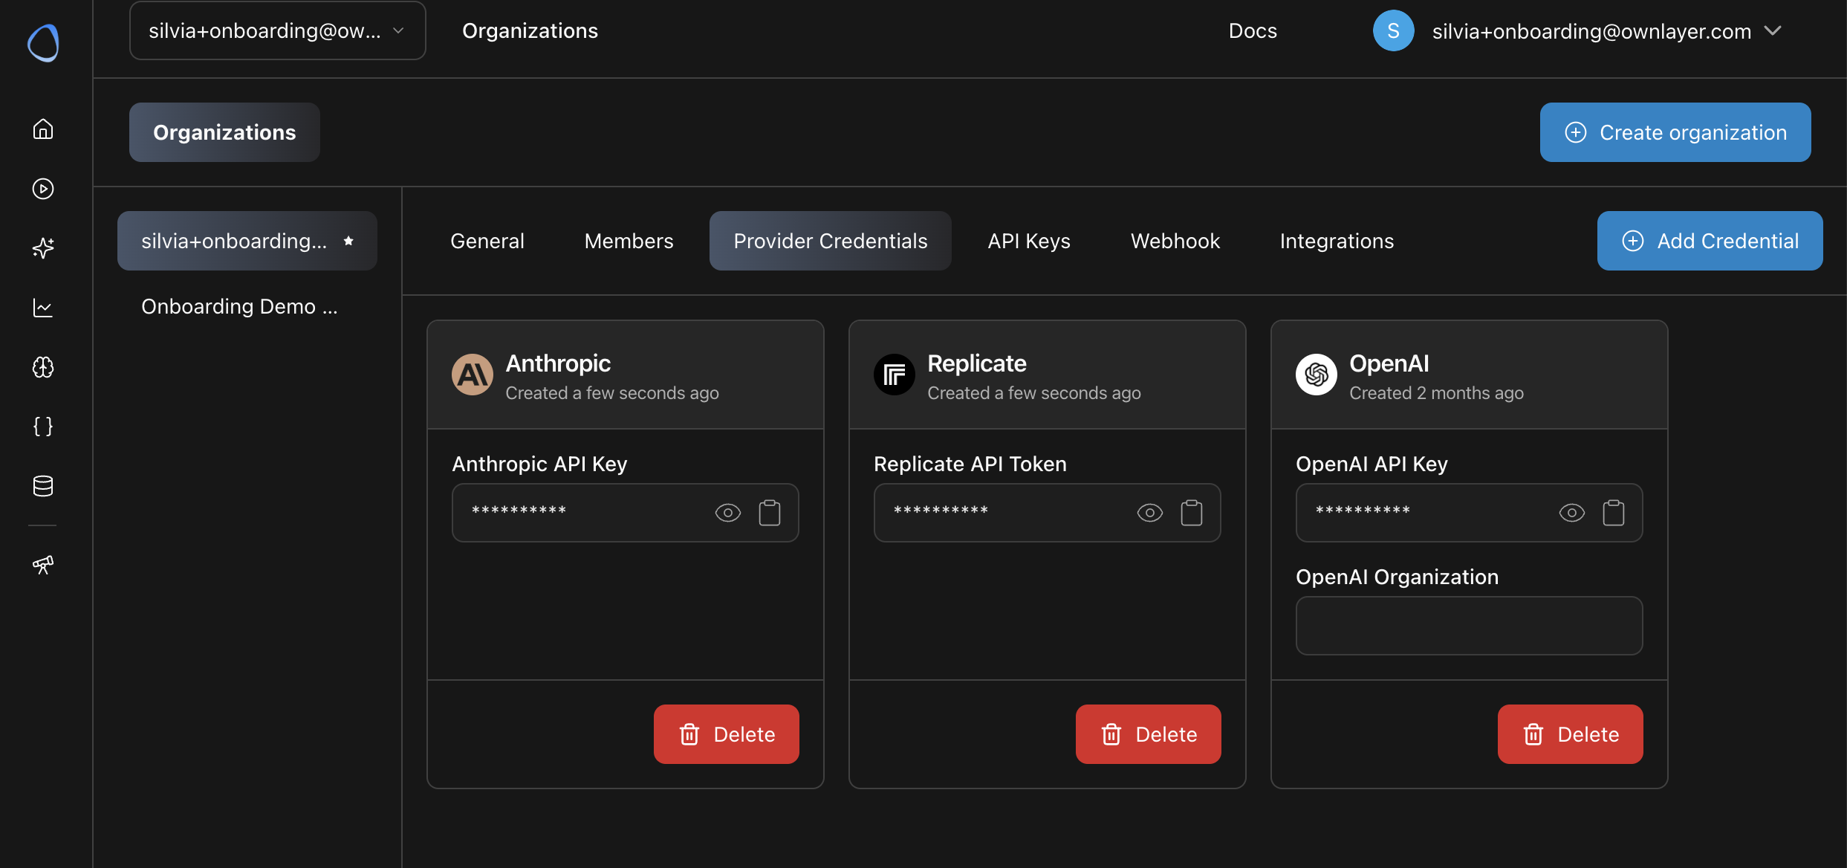Open the Home sidebar icon
This screenshot has height=868, width=1847.
tap(43, 129)
